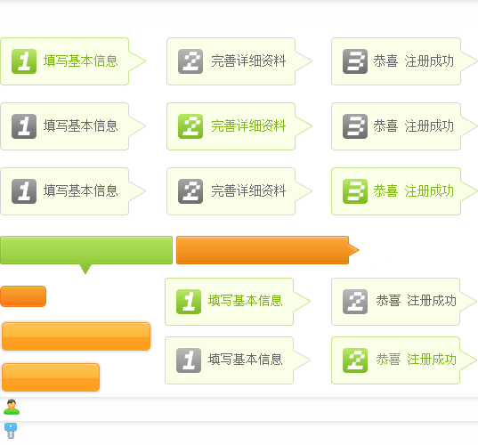
Task: Click the green number 3 icon in third row
Action: coord(355,191)
